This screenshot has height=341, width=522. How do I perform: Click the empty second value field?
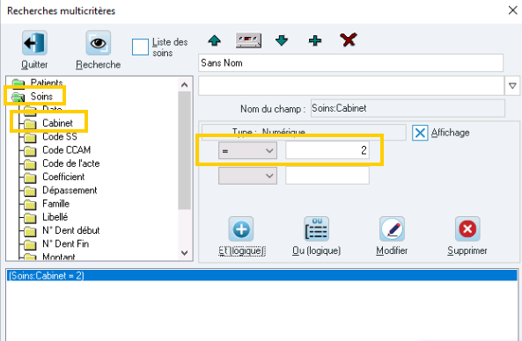(x=327, y=176)
